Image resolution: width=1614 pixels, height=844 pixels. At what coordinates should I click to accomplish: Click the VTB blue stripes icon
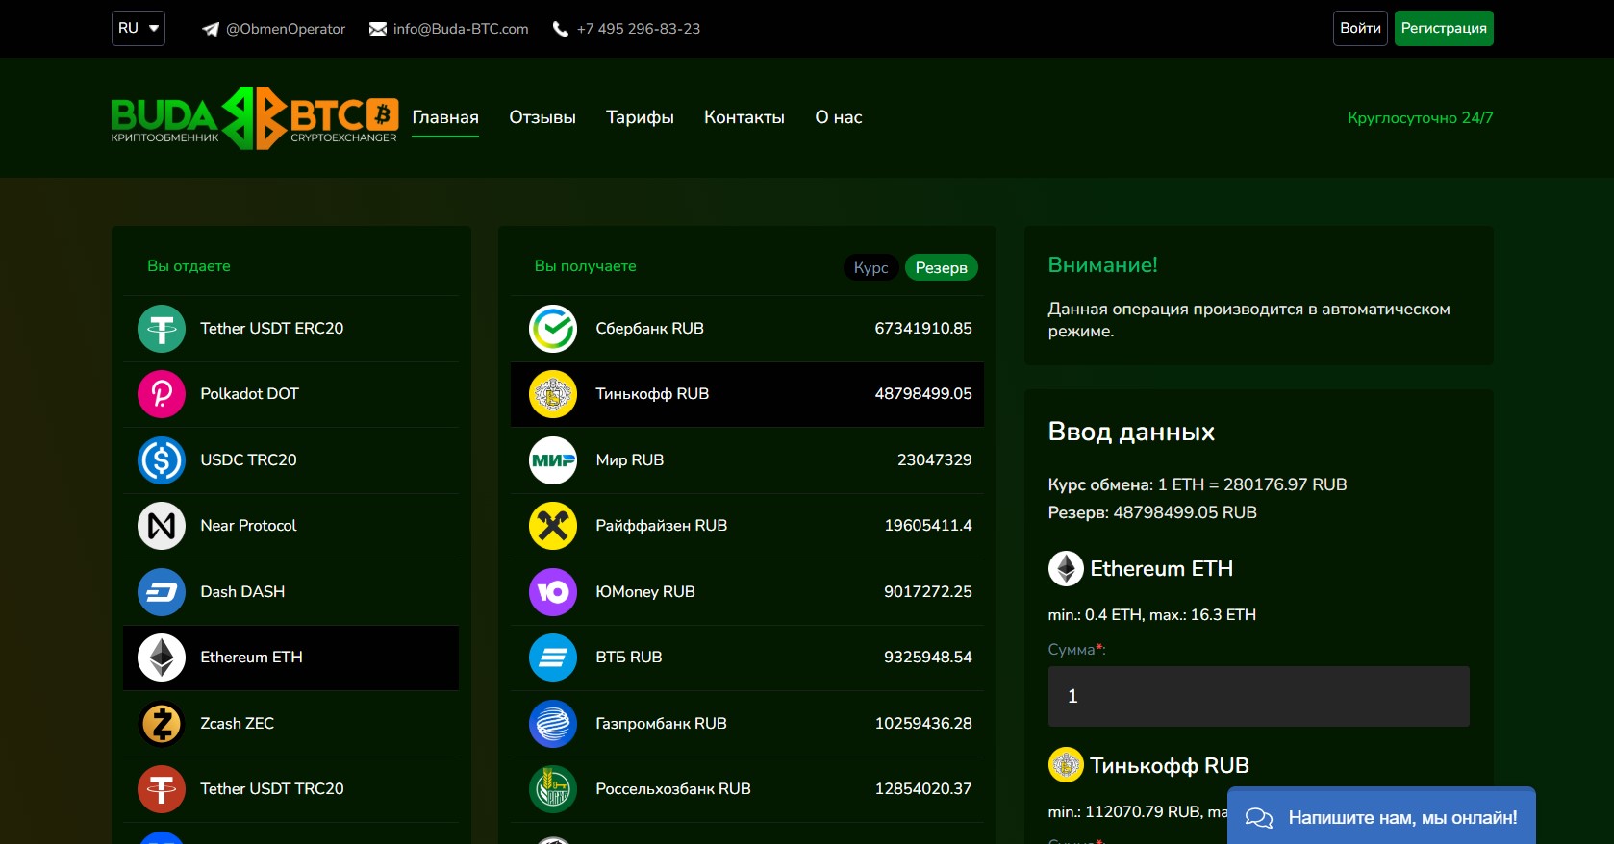pyautogui.click(x=553, y=658)
